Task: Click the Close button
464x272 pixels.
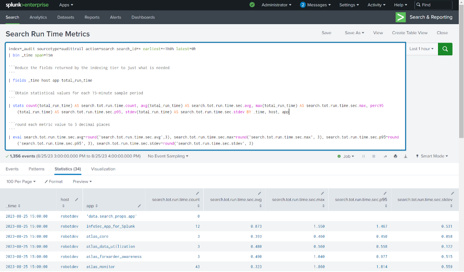Action: (x=442, y=33)
